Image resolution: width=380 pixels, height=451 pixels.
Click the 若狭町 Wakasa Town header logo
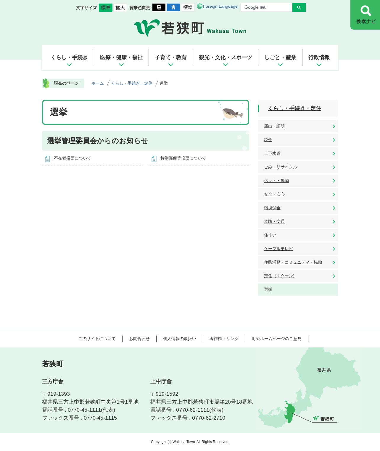click(190, 28)
